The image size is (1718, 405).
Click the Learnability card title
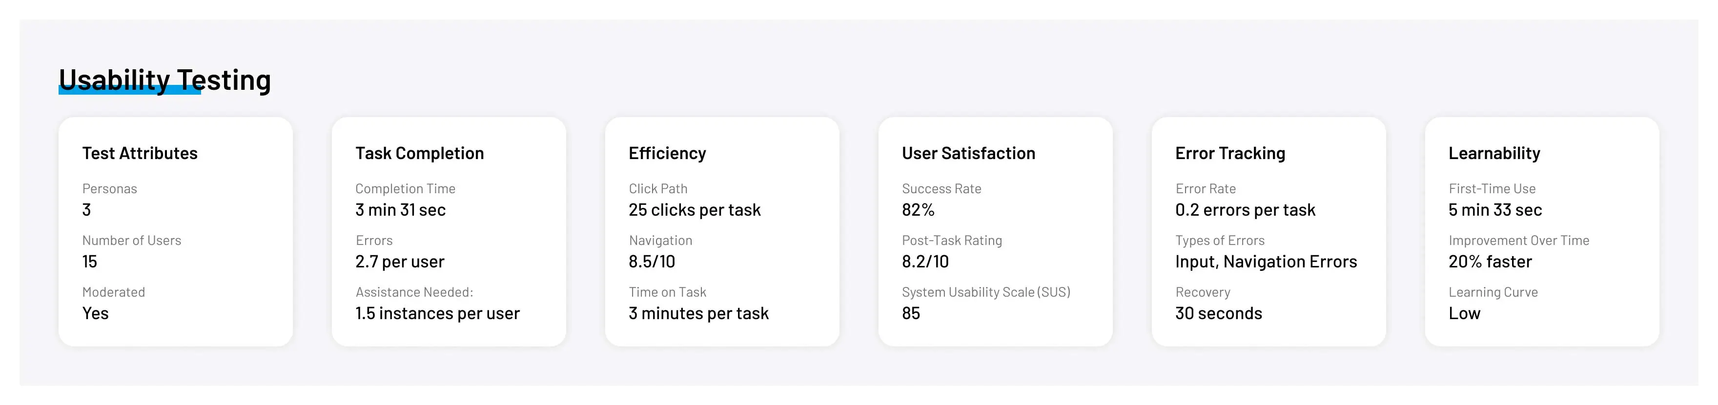[x=1494, y=153]
